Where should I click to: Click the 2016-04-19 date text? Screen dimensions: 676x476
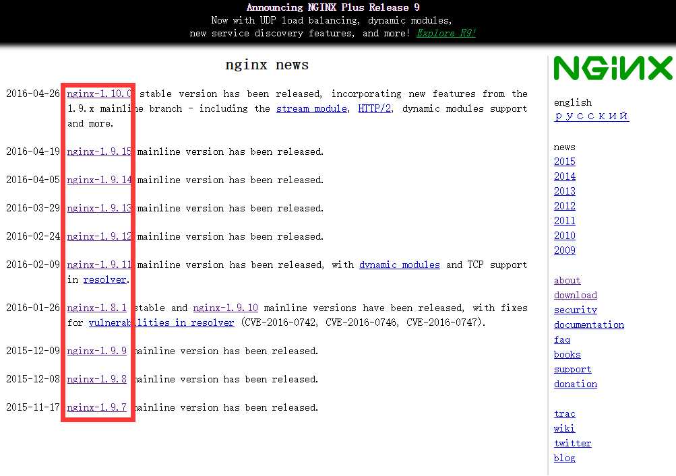coord(33,151)
